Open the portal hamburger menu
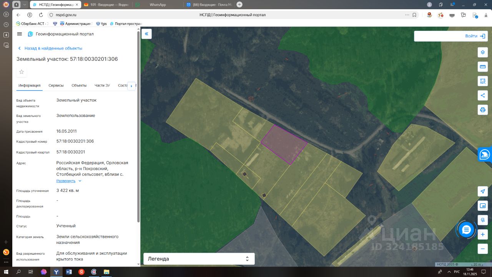The height and width of the screenshot is (277, 492). coord(20,34)
